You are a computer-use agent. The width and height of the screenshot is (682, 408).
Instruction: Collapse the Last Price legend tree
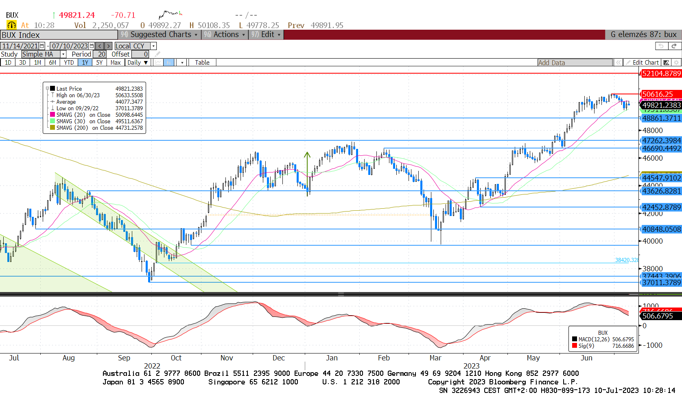47,89
